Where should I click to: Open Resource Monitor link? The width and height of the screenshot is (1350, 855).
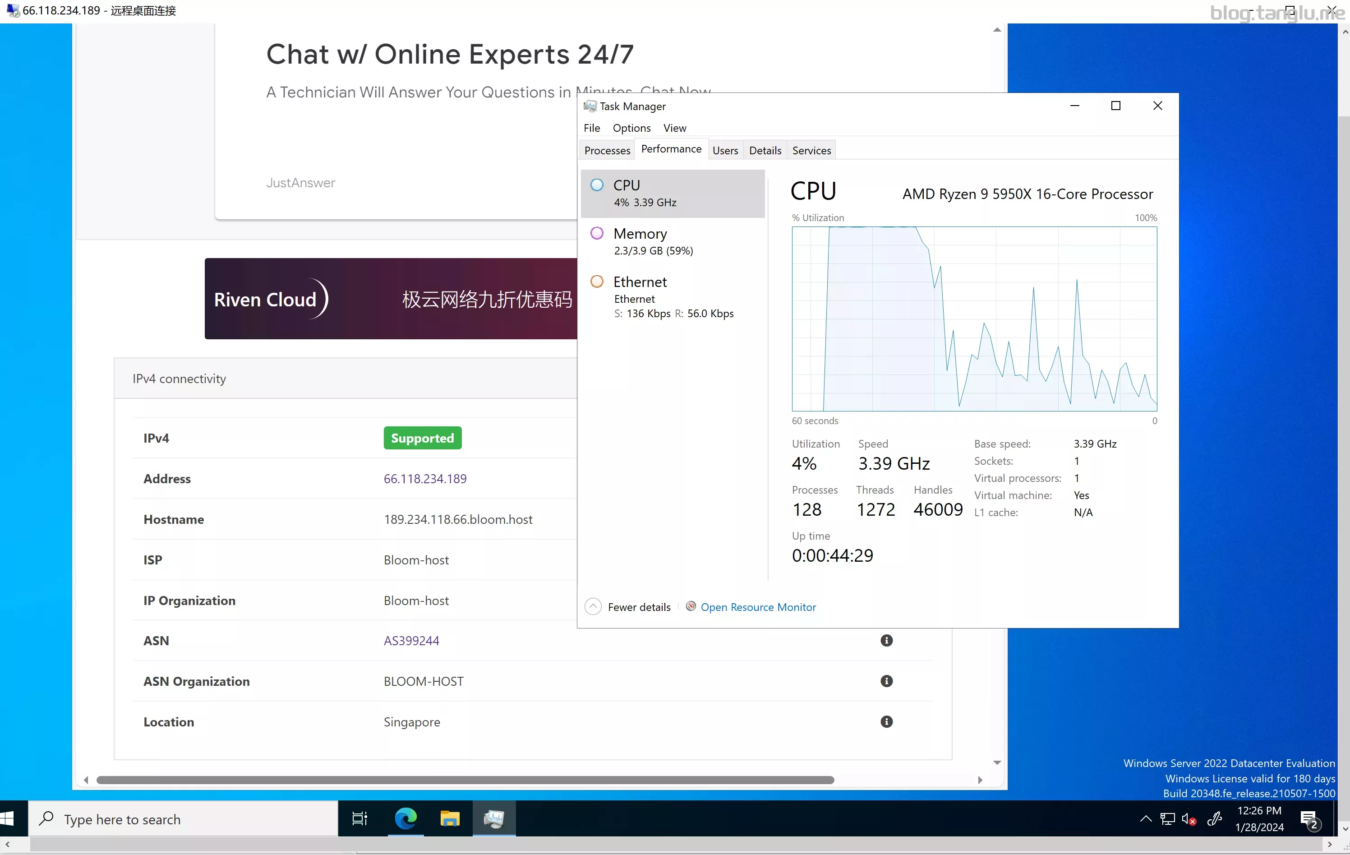click(758, 607)
